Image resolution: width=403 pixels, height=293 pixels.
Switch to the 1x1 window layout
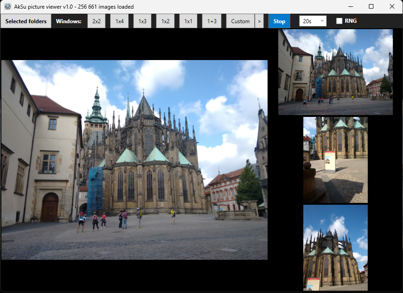188,21
